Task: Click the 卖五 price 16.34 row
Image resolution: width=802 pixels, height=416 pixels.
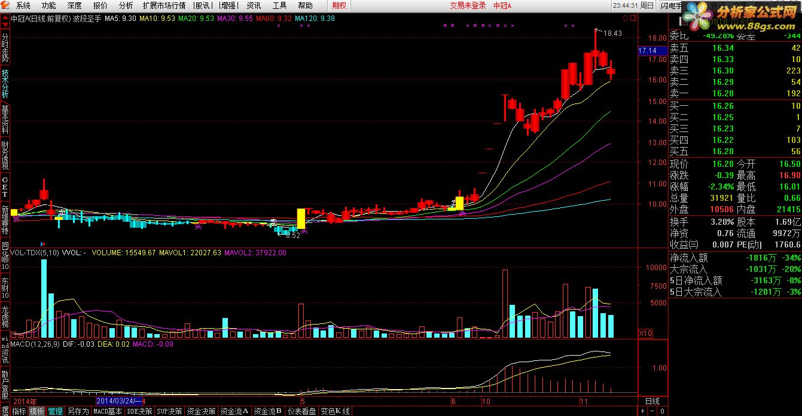Action: tap(735, 48)
